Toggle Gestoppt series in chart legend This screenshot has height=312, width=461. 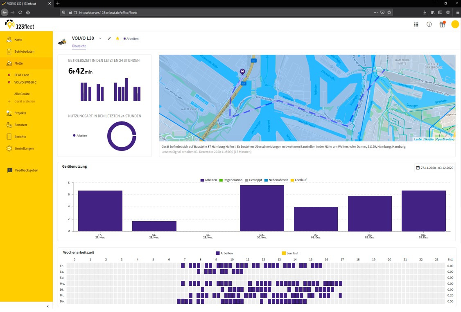click(253, 180)
